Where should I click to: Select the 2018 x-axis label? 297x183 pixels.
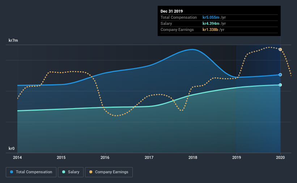(193, 157)
